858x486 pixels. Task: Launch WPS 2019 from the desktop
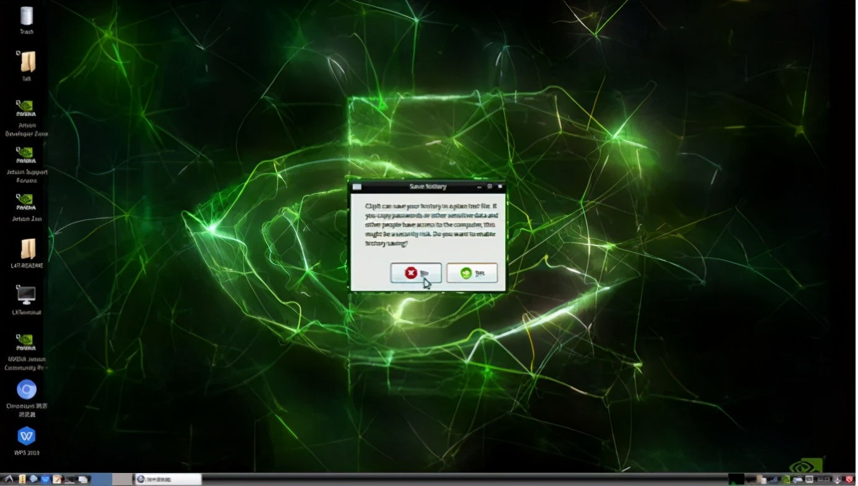tap(27, 436)
